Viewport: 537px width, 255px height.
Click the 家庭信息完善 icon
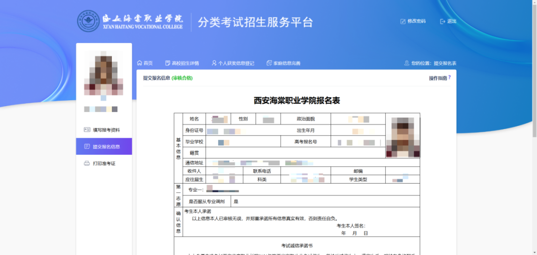tap(269, 63)
